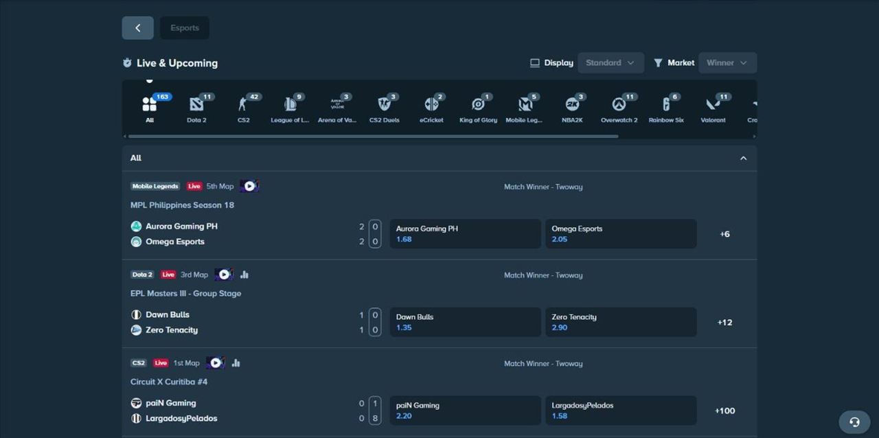Open Circuit X Curitiba #4 league link
Image resolution: width=879 pixels, height=438 pixels.
click(x=169, y=382)
